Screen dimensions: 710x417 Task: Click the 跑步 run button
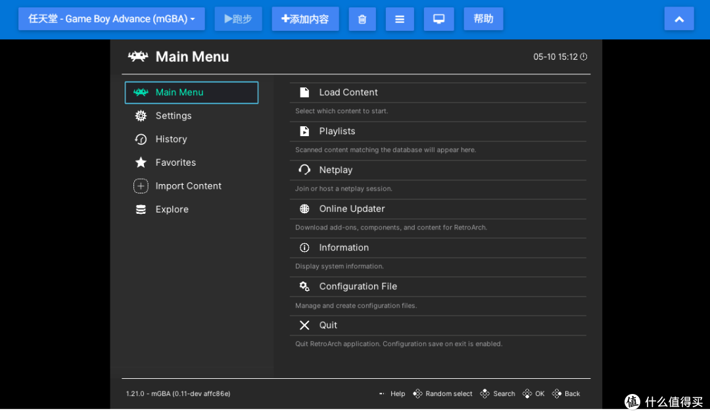tap(238, 19)
